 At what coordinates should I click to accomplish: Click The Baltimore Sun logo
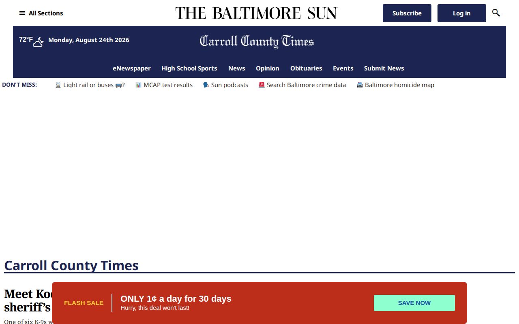pyautogui.click(x=256, y=13)
